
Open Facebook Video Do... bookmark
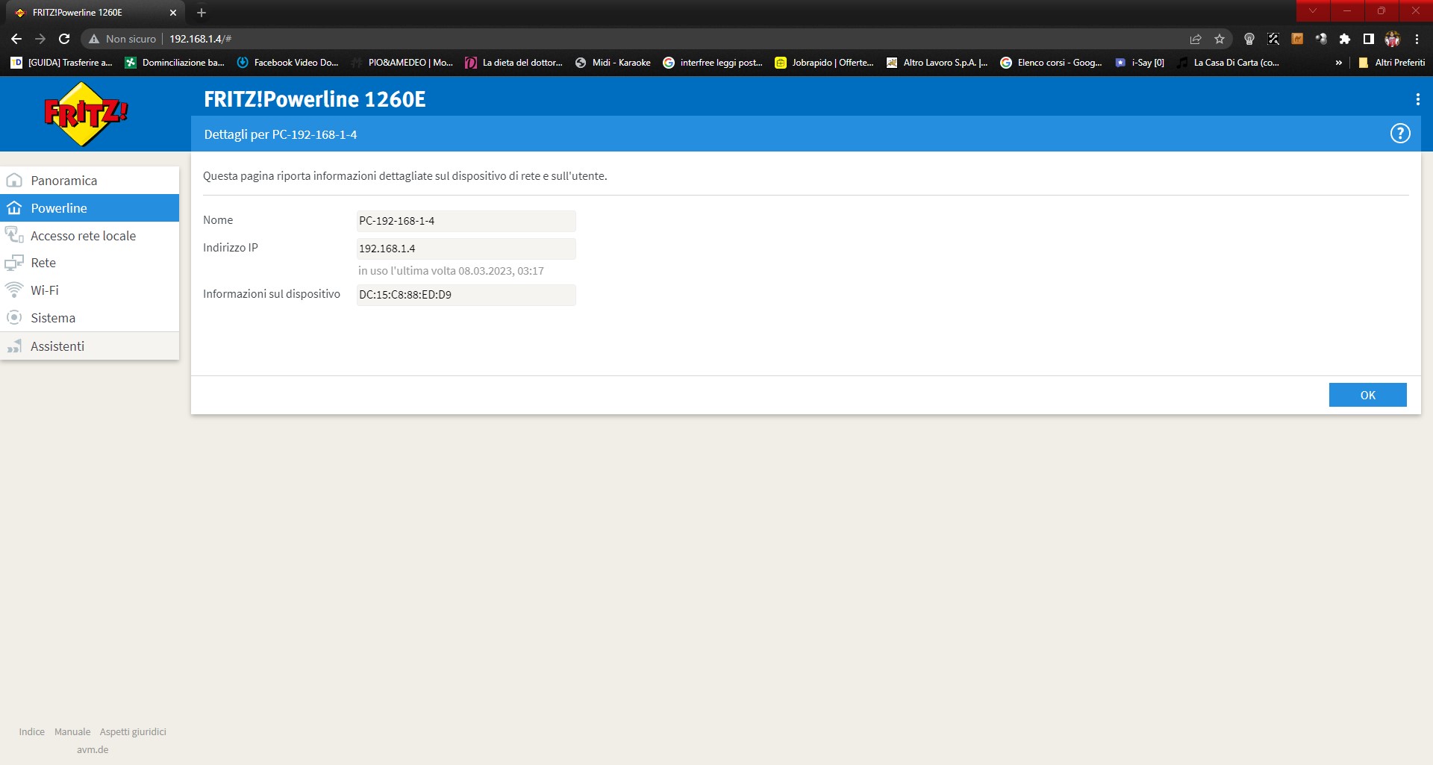tap(287, 63)
